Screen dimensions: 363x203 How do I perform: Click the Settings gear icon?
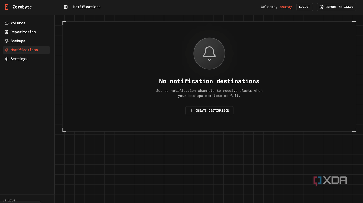point(7,59)
